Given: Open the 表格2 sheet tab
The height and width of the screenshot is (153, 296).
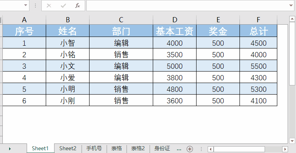Looking at the screenshot, I should (x=138, y=148).
